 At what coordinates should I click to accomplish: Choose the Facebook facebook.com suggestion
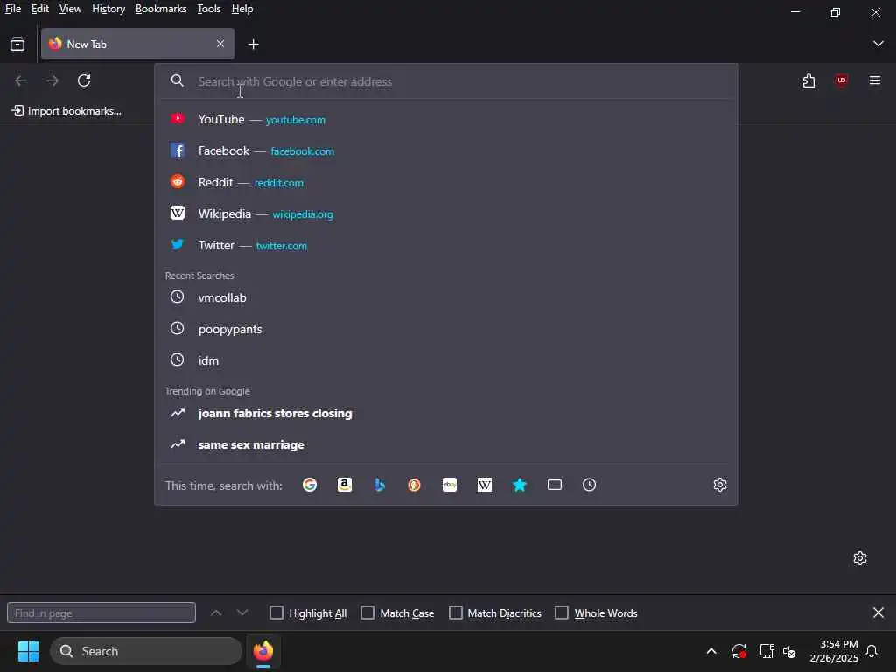tap(445, 150)
